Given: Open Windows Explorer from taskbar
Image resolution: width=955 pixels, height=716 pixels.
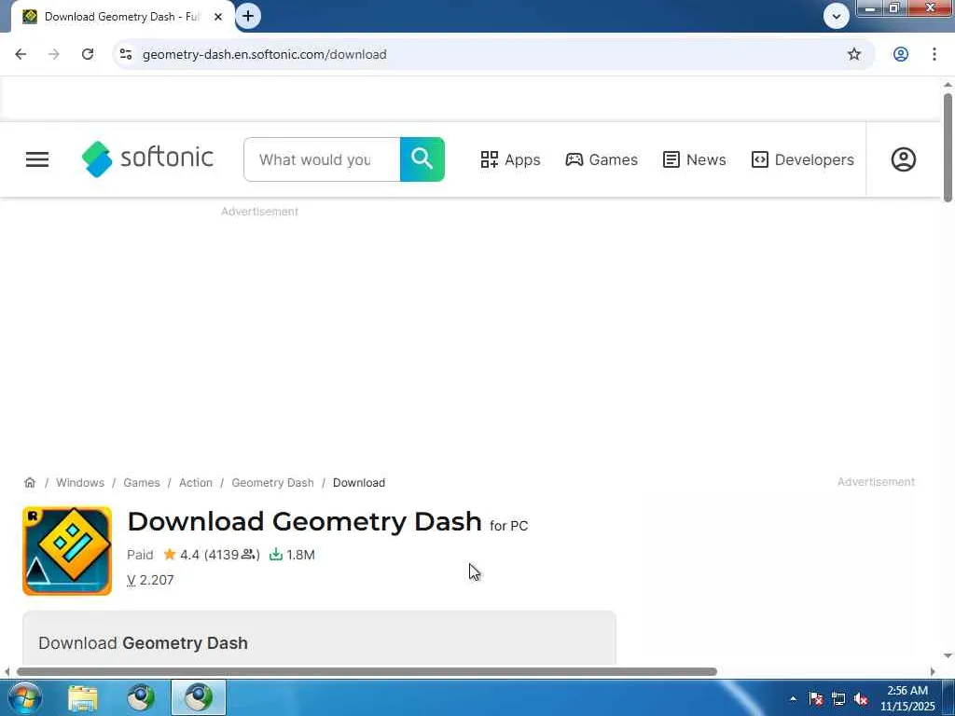Looking at the screenshot, I should pyautogui.click(x=83, y=697).
